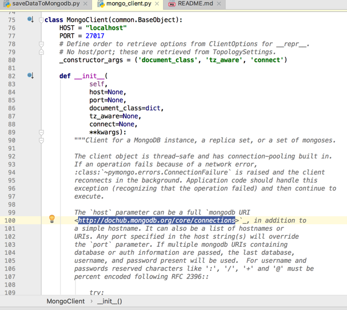
Task: Click the tz_aware=None parameter
Action: [113, 116]
